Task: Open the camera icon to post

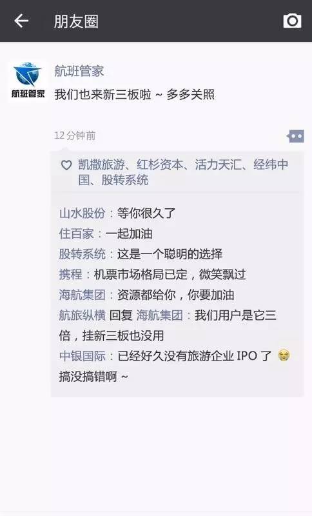Action: point(292,21)
